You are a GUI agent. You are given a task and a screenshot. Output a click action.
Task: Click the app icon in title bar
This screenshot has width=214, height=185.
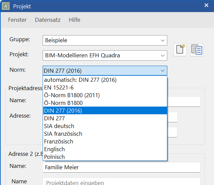click(x=6, y=6)
